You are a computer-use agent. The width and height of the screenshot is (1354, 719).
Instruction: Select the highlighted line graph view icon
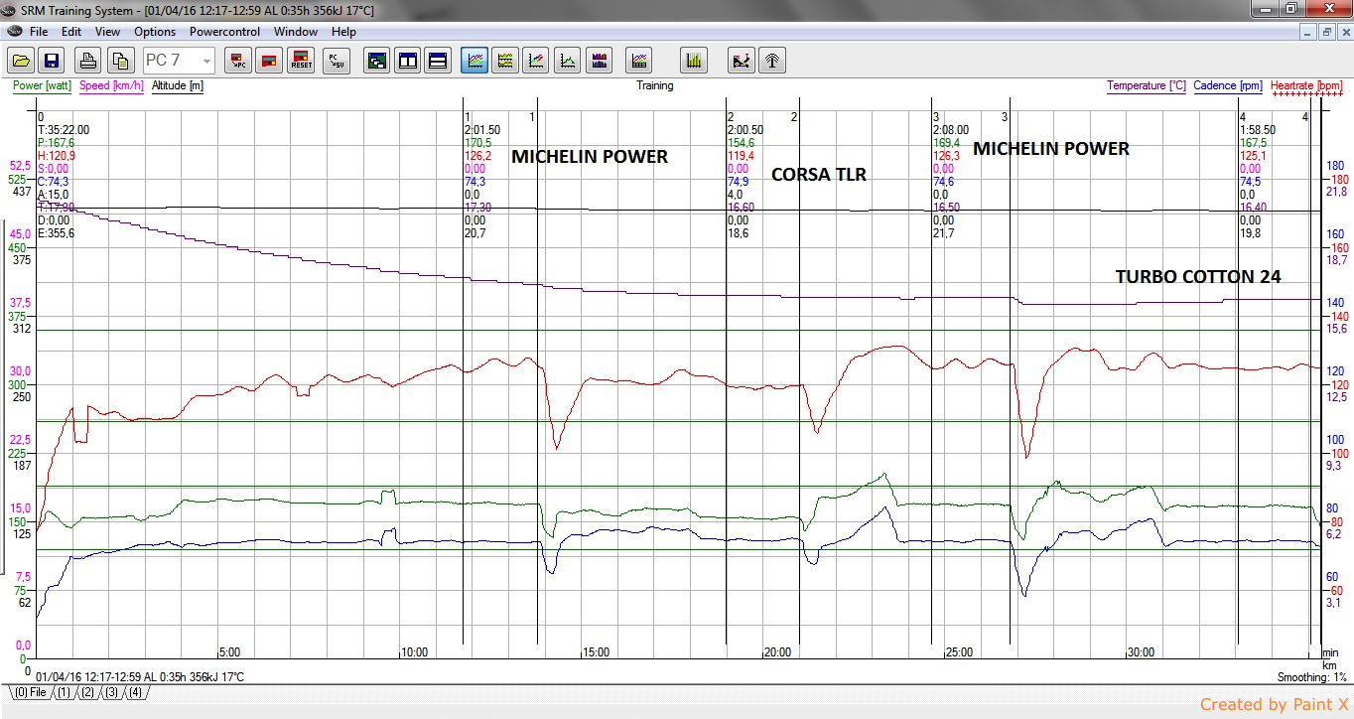coord(474,61)
